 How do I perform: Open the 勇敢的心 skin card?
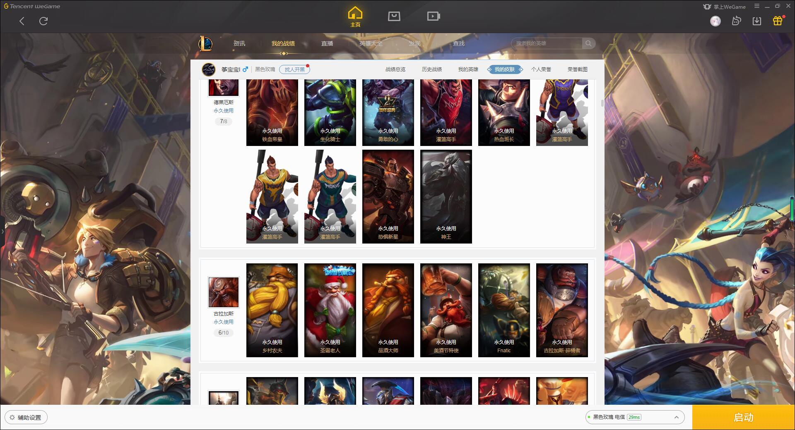pyautogui.click(x=388, y=112)
